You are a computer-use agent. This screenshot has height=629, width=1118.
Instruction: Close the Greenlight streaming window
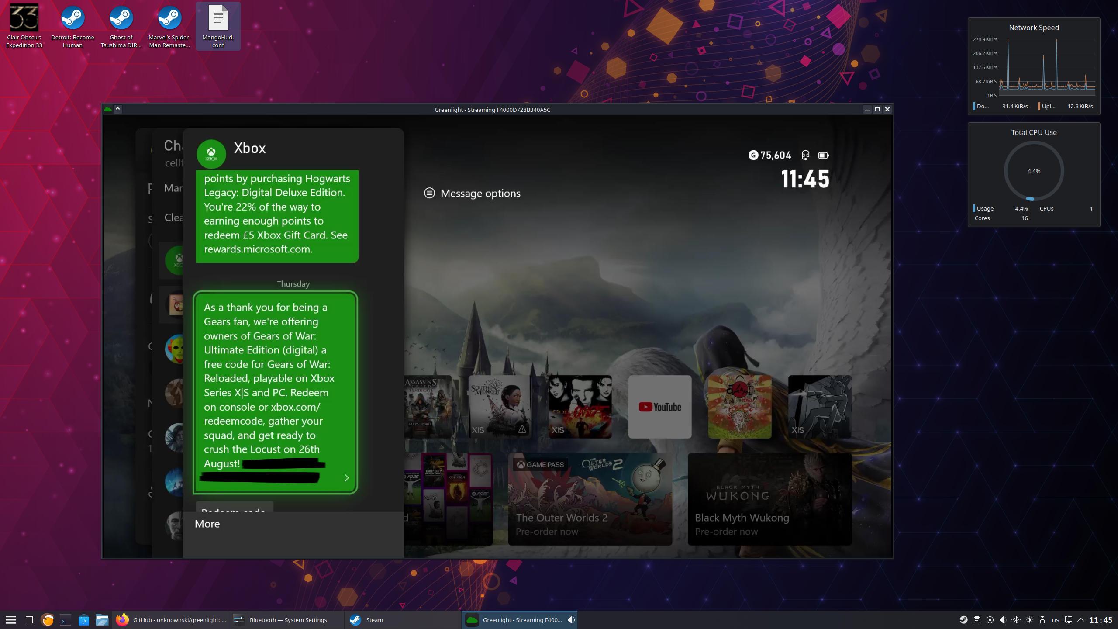click(887, 109)
